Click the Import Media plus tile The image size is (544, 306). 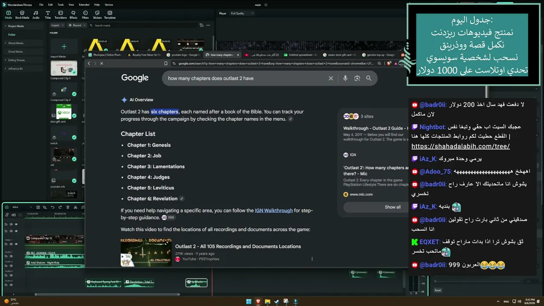(x=64, y=47)
